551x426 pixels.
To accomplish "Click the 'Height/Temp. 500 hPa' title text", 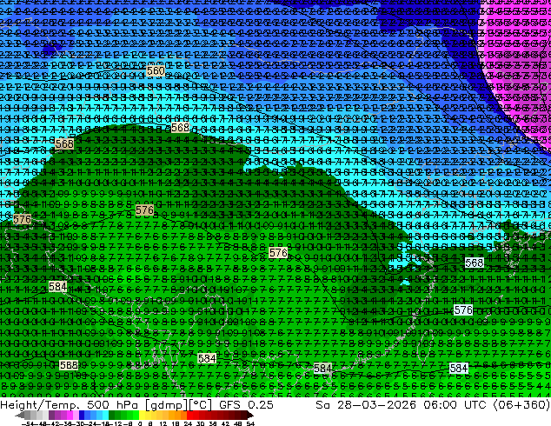I will click(x=70, y=404).
